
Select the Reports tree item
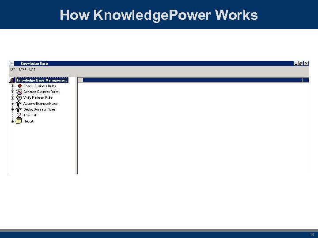pyautogui.click(x=29, y=121)
